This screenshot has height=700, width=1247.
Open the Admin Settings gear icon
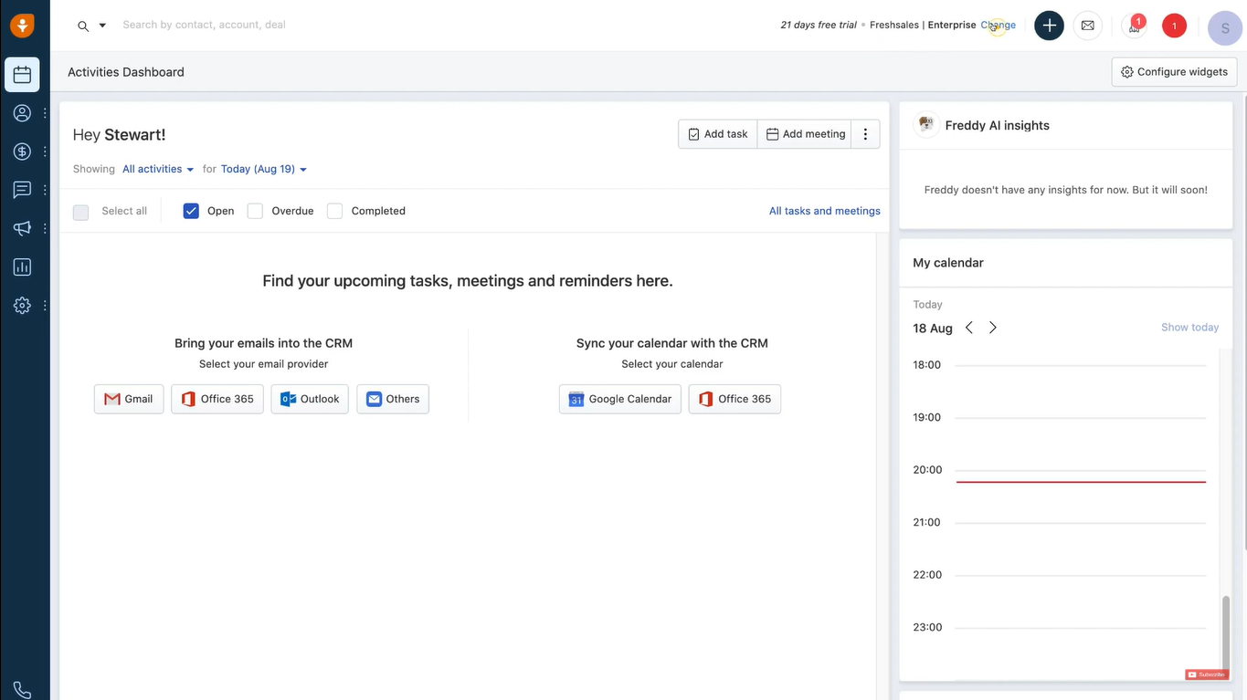[x=22, y=306]
